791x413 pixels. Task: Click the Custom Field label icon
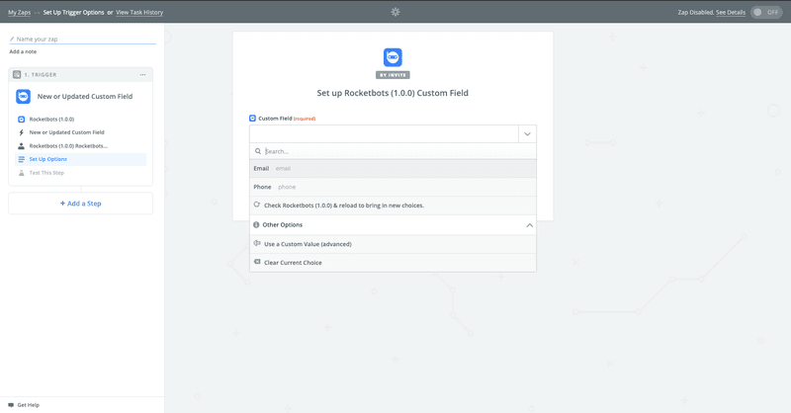point(253,118)
